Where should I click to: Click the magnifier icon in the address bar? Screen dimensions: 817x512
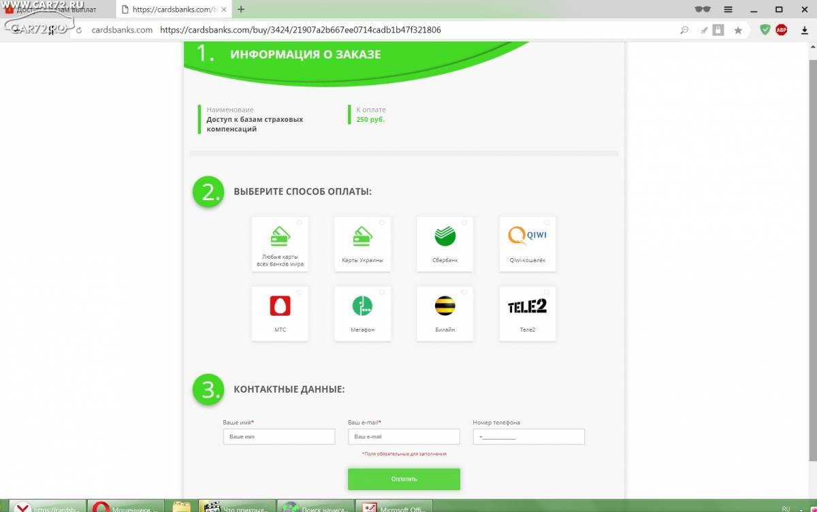click(x=685, y=30)
